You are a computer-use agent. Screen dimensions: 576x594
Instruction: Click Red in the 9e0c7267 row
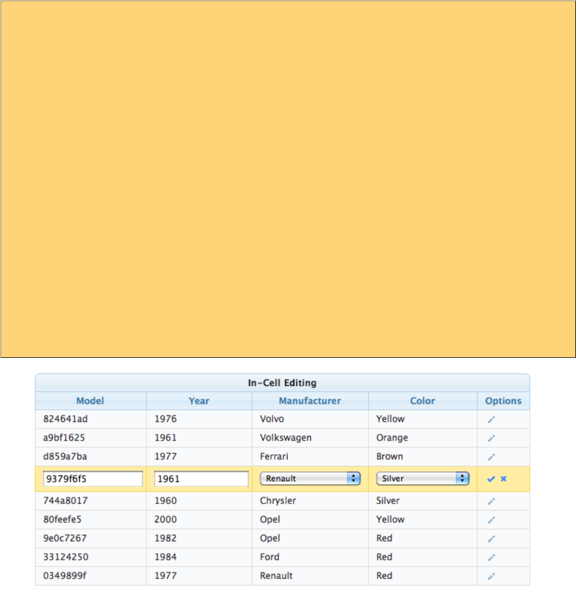[384, 538]
